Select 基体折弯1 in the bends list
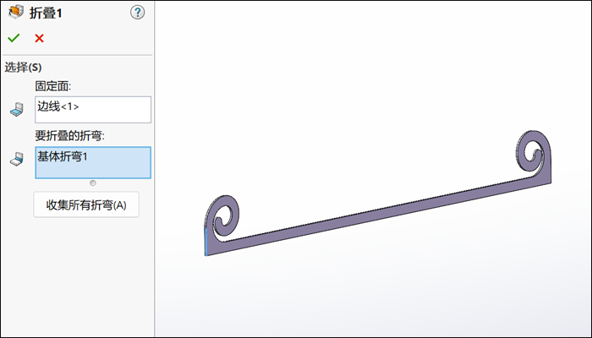Viewport: 592px width, 338px height. click(63, 156)
